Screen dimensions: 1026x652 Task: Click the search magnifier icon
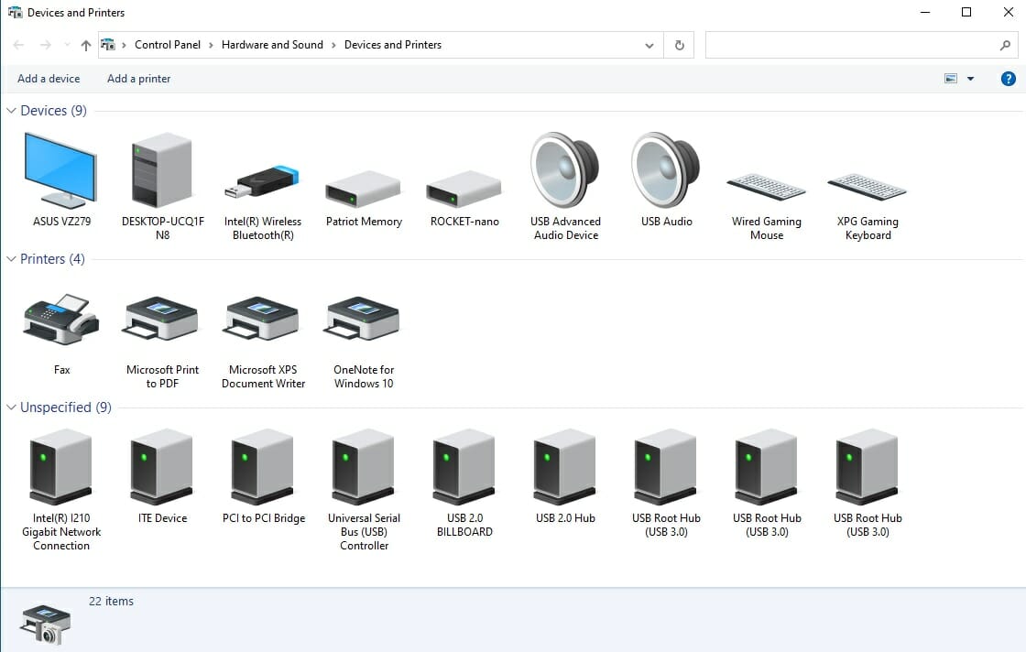(x=1005, y=45)
